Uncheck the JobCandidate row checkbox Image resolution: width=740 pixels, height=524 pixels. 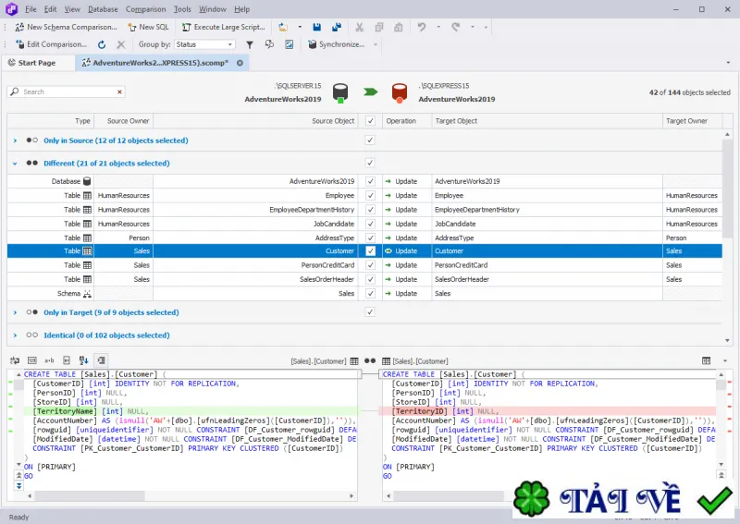click(x=371, y=224)
